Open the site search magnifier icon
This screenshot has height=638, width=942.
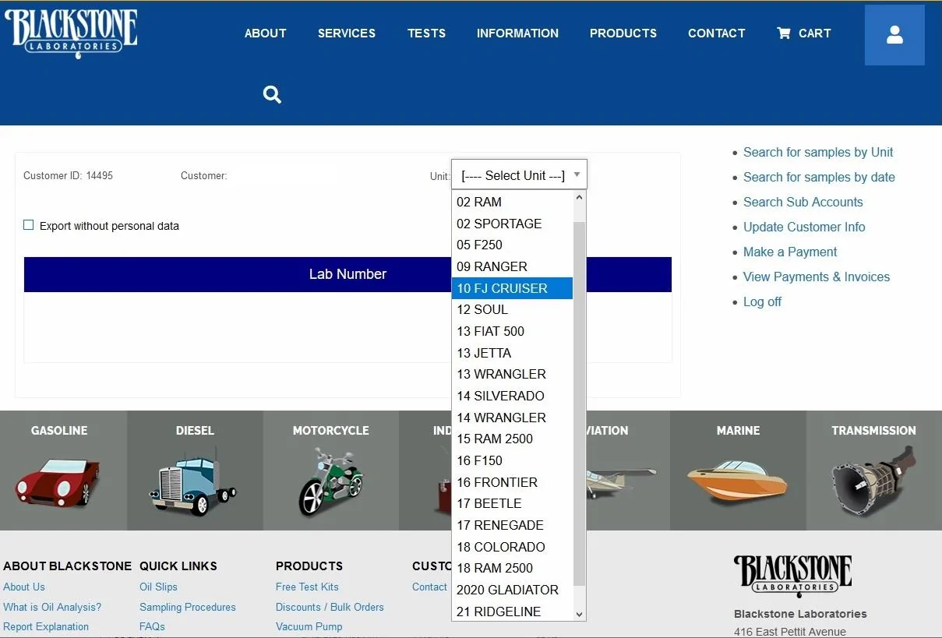point(272,94)
